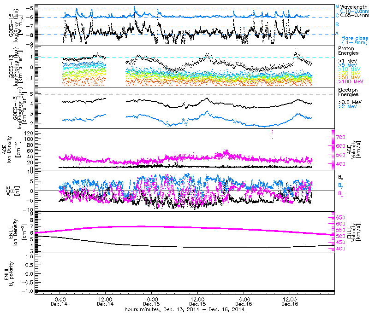Click the '-1.0' Br polarity tick value
The height and width of the screenshot is (313, 369).
coord(27,291)
